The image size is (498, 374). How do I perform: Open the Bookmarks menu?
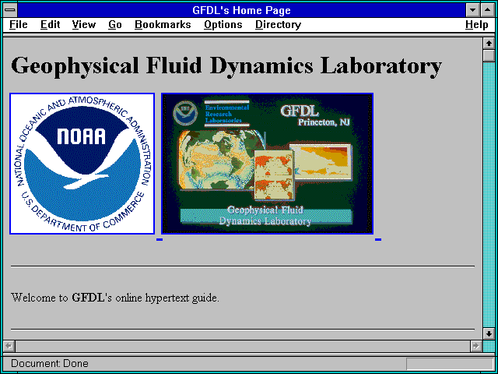[163, 24]
